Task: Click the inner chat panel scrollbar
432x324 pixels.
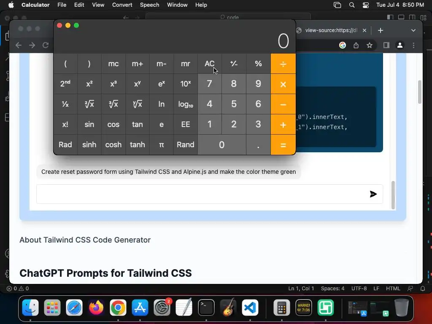Action: 393,195
